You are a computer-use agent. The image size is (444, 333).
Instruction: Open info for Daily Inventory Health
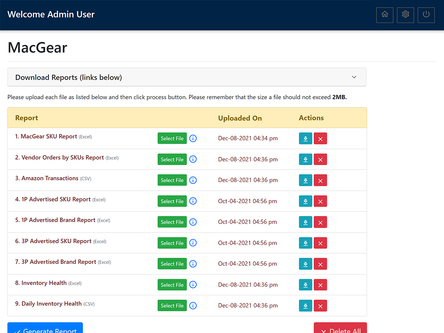point(193,306)
